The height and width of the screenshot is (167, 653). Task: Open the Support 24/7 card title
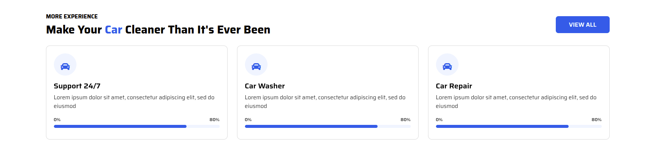pos(77,86)
